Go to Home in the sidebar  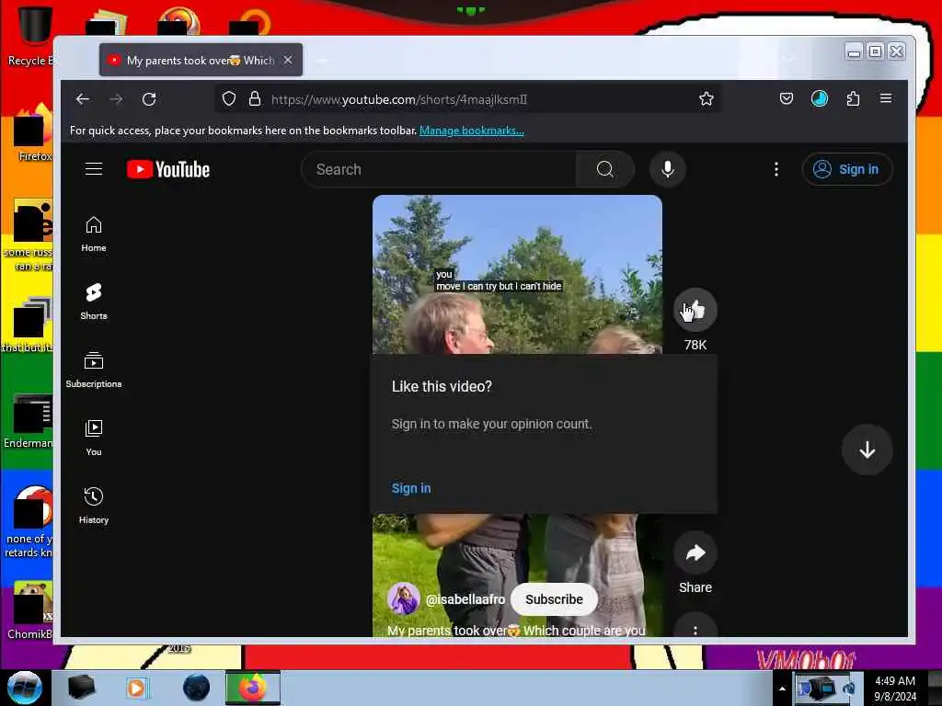click(94, 234)
